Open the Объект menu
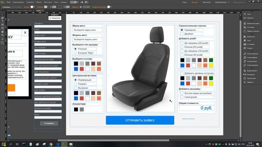Screen dimensions: 262x147 (x=39, y=2)
